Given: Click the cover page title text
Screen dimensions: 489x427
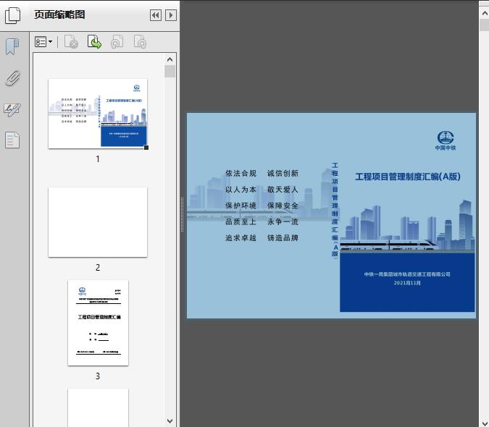Looking at the screenshot, I should point(407,177).
